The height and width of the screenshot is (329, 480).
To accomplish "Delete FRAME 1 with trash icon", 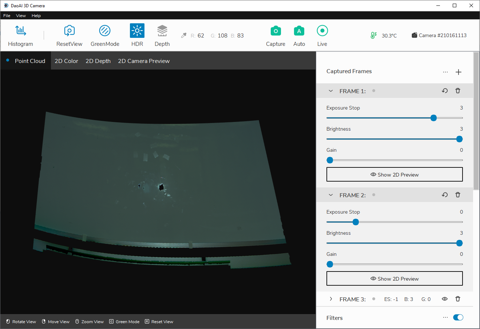I will tap(458, 91).
